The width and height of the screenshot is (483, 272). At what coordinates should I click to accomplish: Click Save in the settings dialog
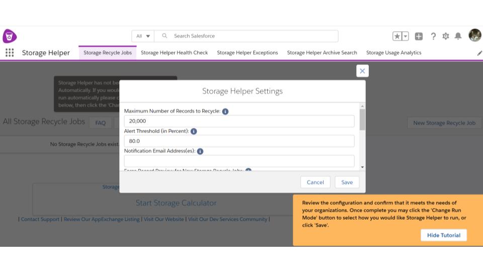(347, 182)
